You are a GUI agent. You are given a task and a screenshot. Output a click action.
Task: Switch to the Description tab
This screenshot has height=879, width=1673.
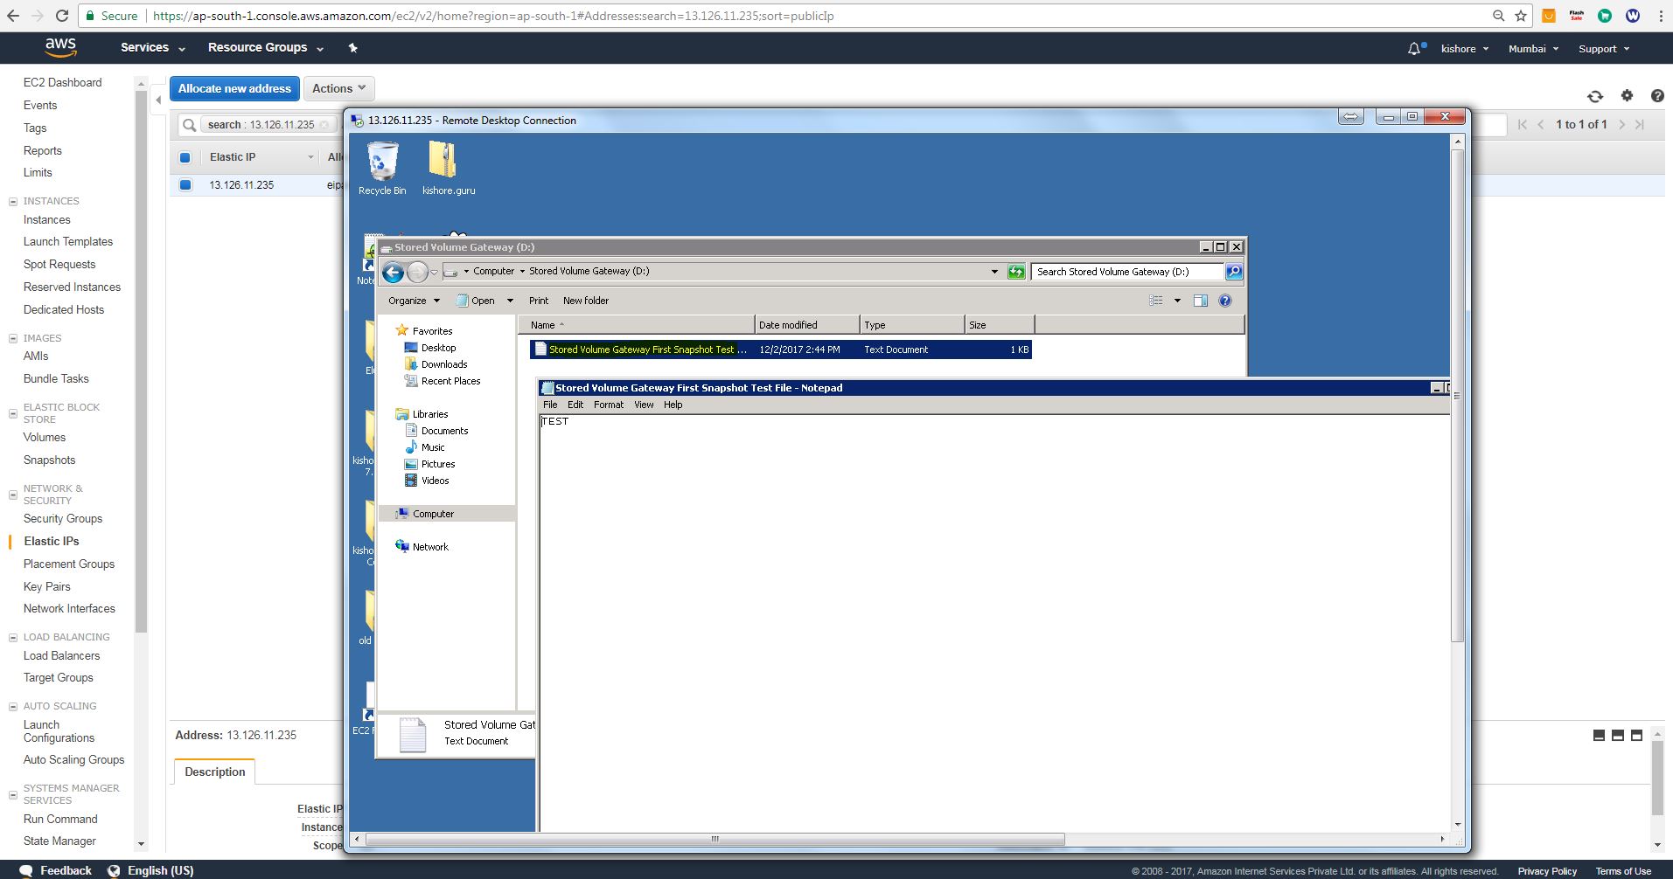coord(215,772)
